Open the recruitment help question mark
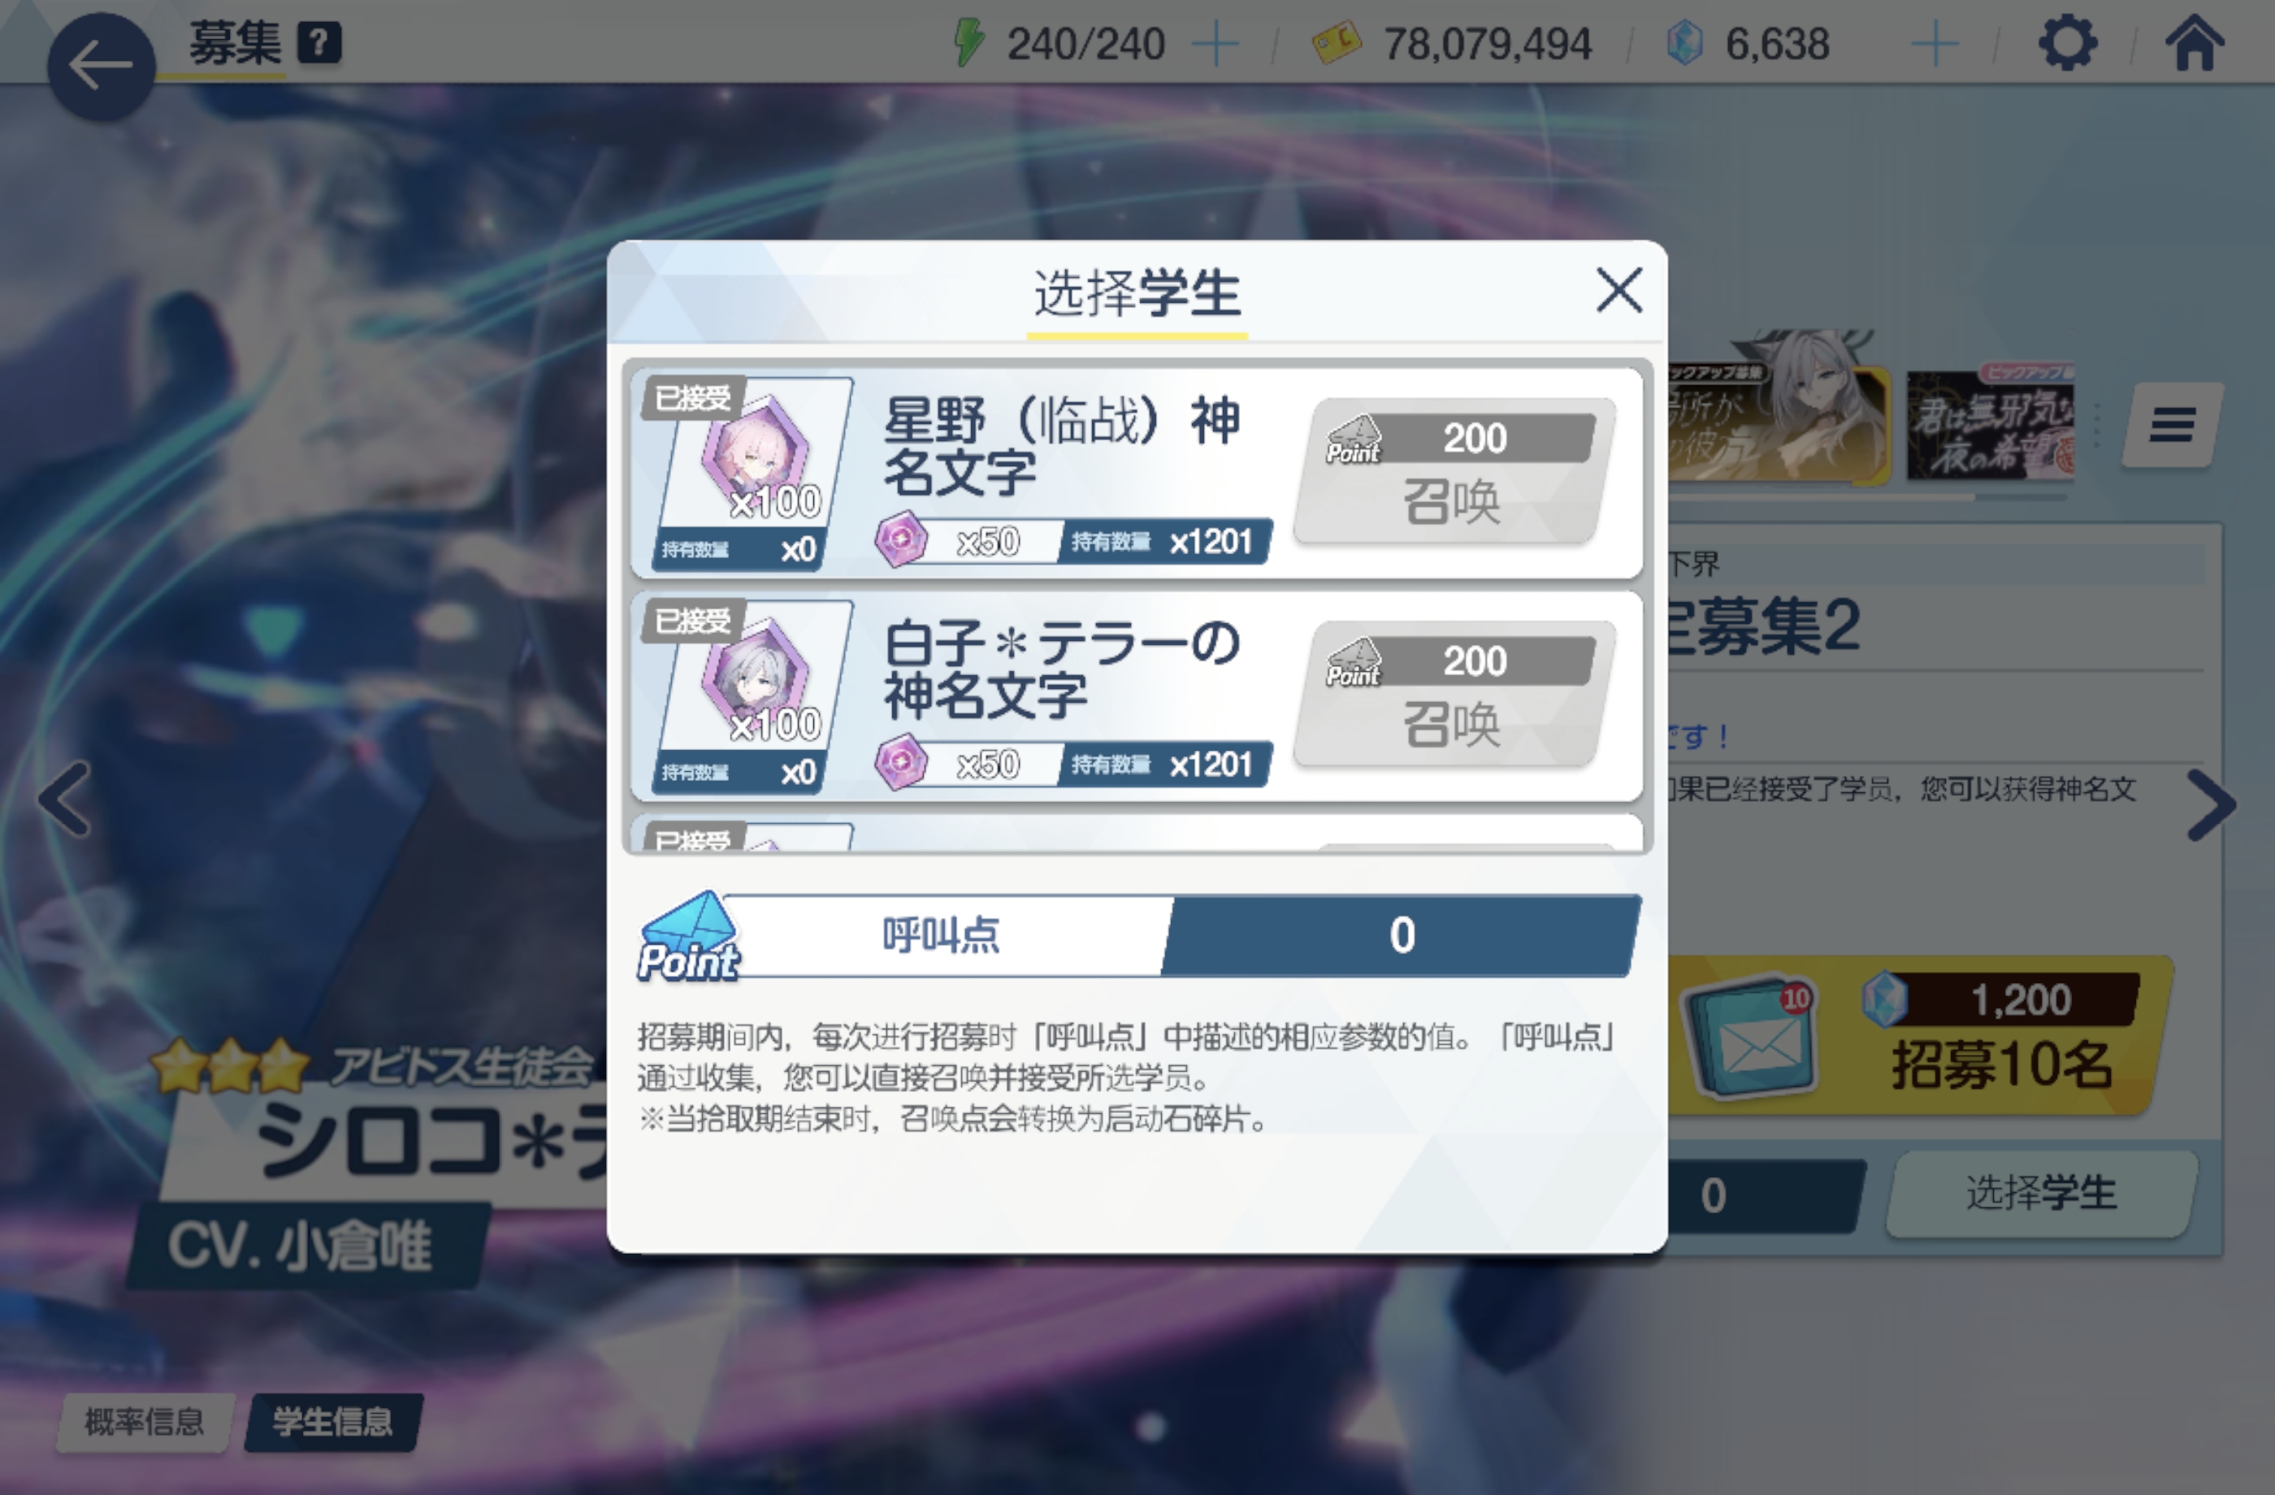 [x=319, y=43]
